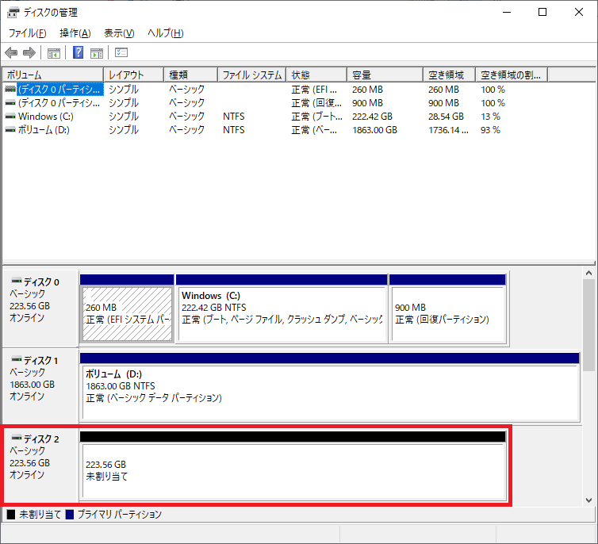Click the settings checklist toolbar icon
The width and height of the screenshot is (598, 544).
coord(121,52)
